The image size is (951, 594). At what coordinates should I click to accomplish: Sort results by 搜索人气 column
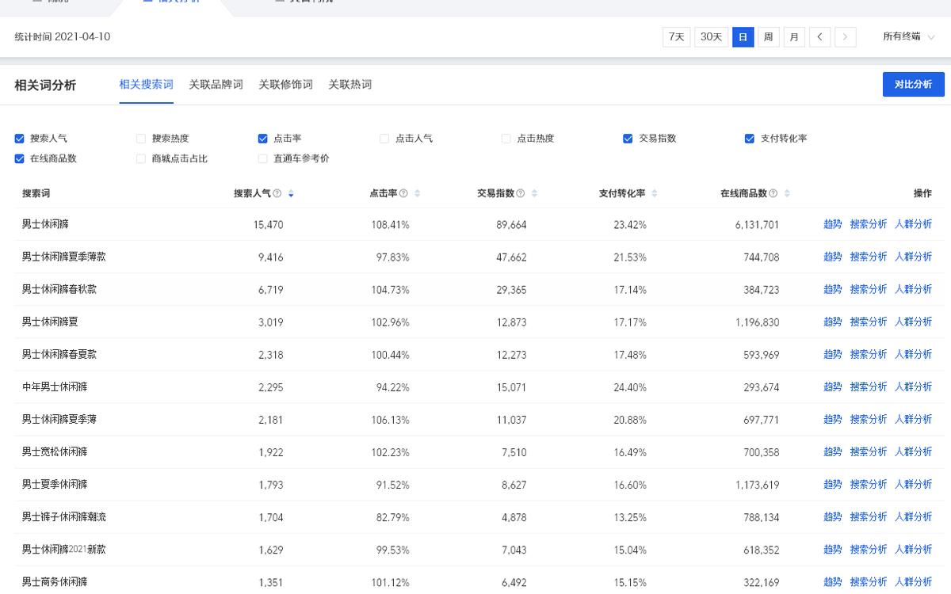click(291, 192)
